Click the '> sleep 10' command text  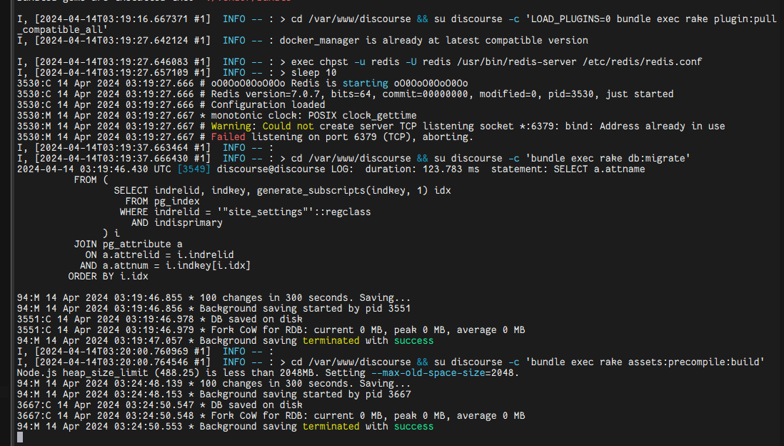[308, 73]
